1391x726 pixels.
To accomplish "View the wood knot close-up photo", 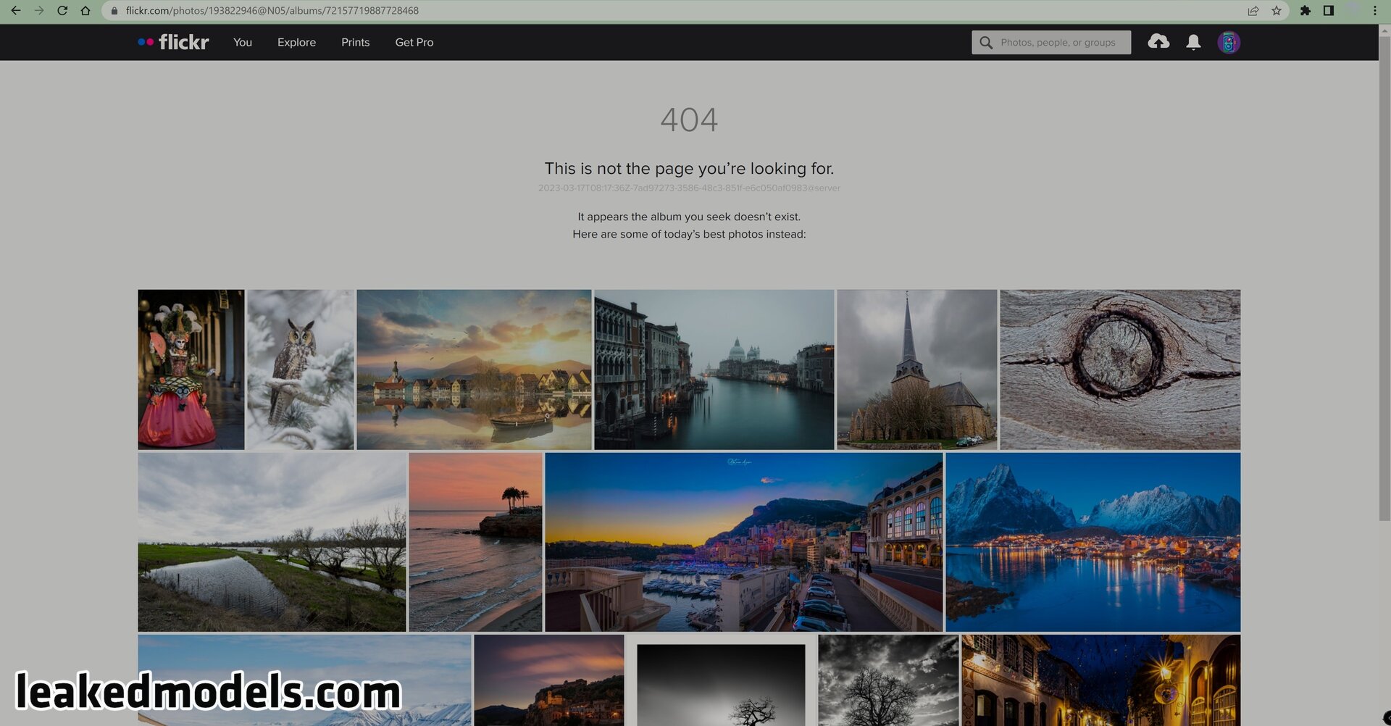I will (1119, 370).
